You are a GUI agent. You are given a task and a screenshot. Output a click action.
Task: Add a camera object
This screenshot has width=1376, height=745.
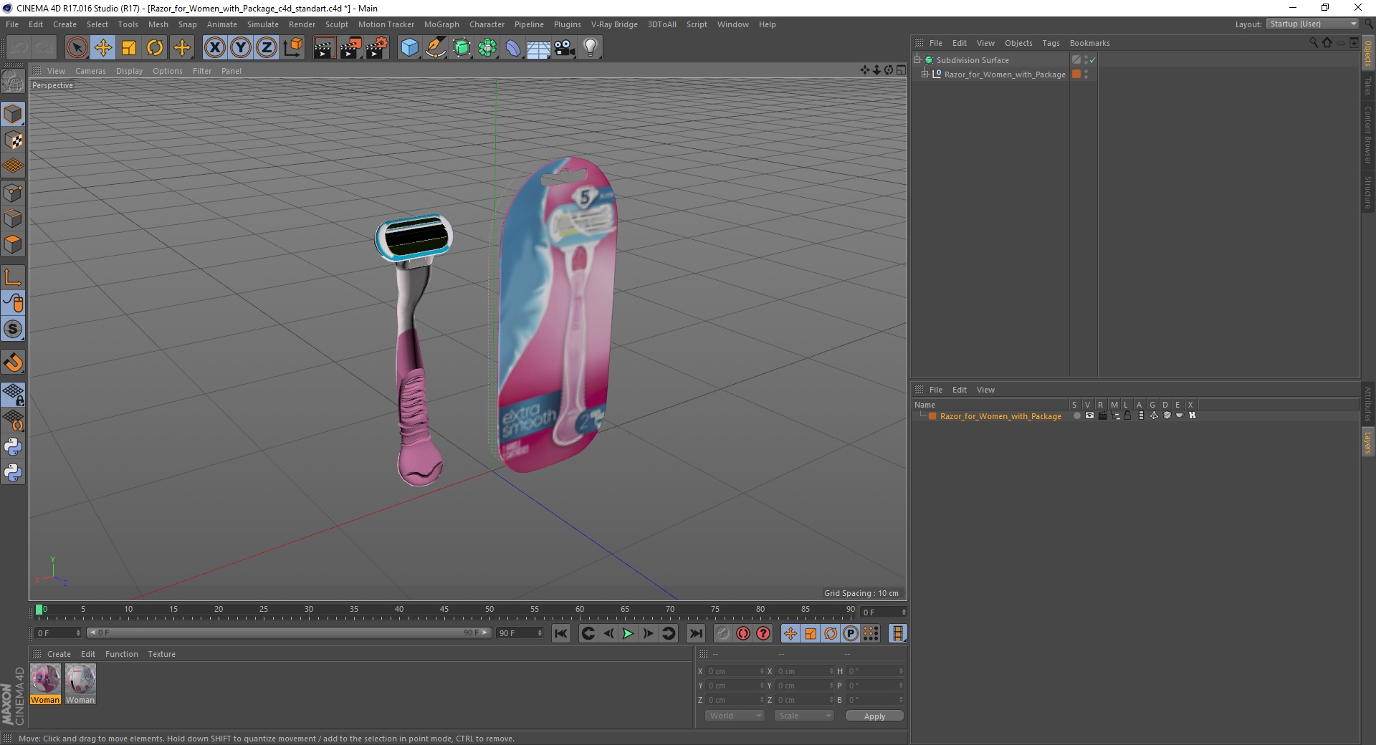click(x=565, y=48)
